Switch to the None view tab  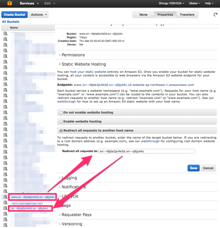[143, 15]
